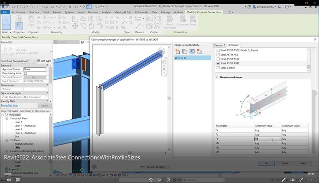The height and width of the screenshot is (183, 319).
Task: Click Save icon in quick access toolbar
Action: [x=18, y=7]
